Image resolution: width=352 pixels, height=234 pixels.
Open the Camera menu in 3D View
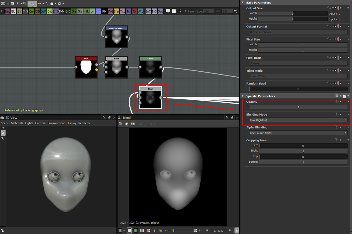coord(40,123)
